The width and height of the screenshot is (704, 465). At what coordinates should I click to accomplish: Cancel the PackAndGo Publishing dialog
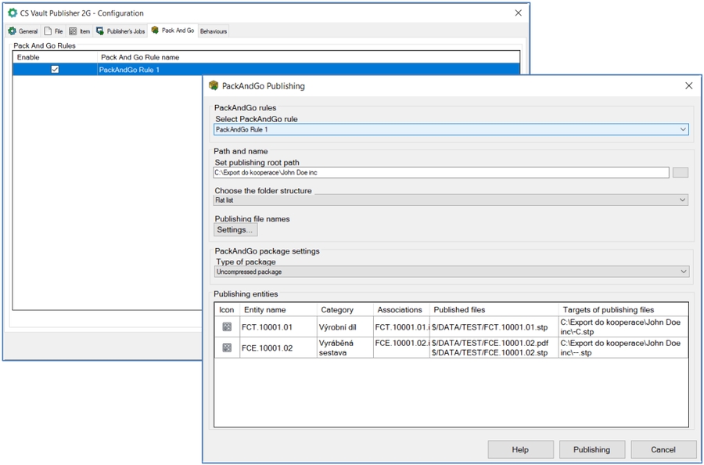[x=663, y=449]
